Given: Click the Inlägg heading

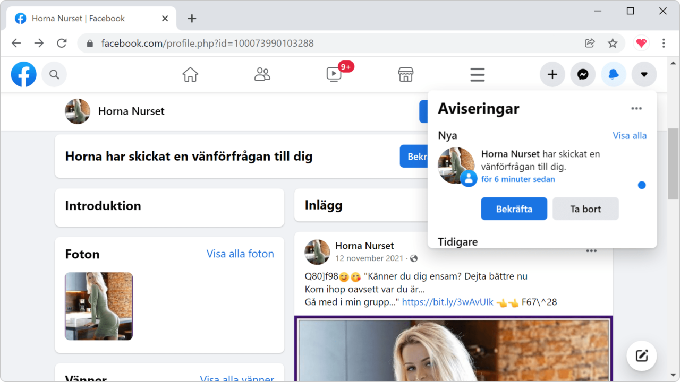Looking at the screenshot, I should point(324,205).
